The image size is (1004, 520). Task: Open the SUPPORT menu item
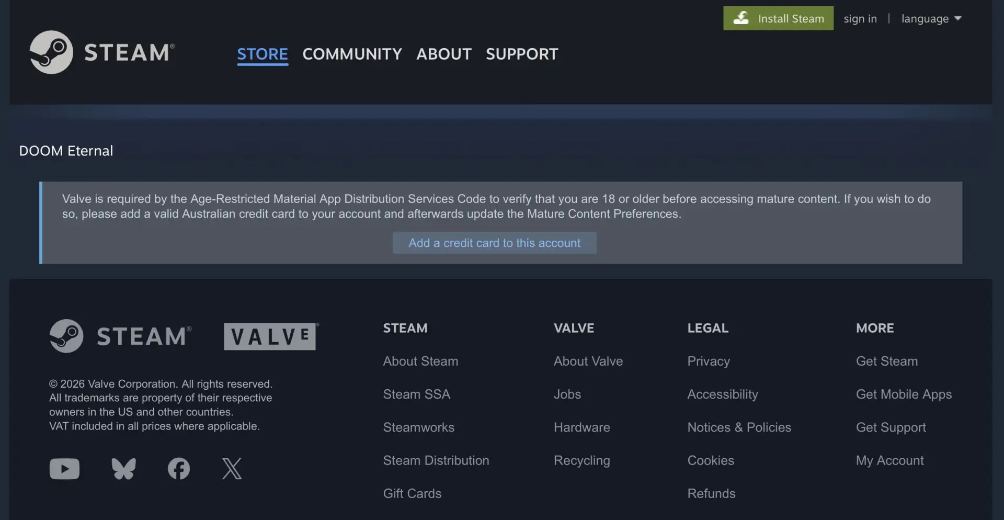[x=522, y=54]
